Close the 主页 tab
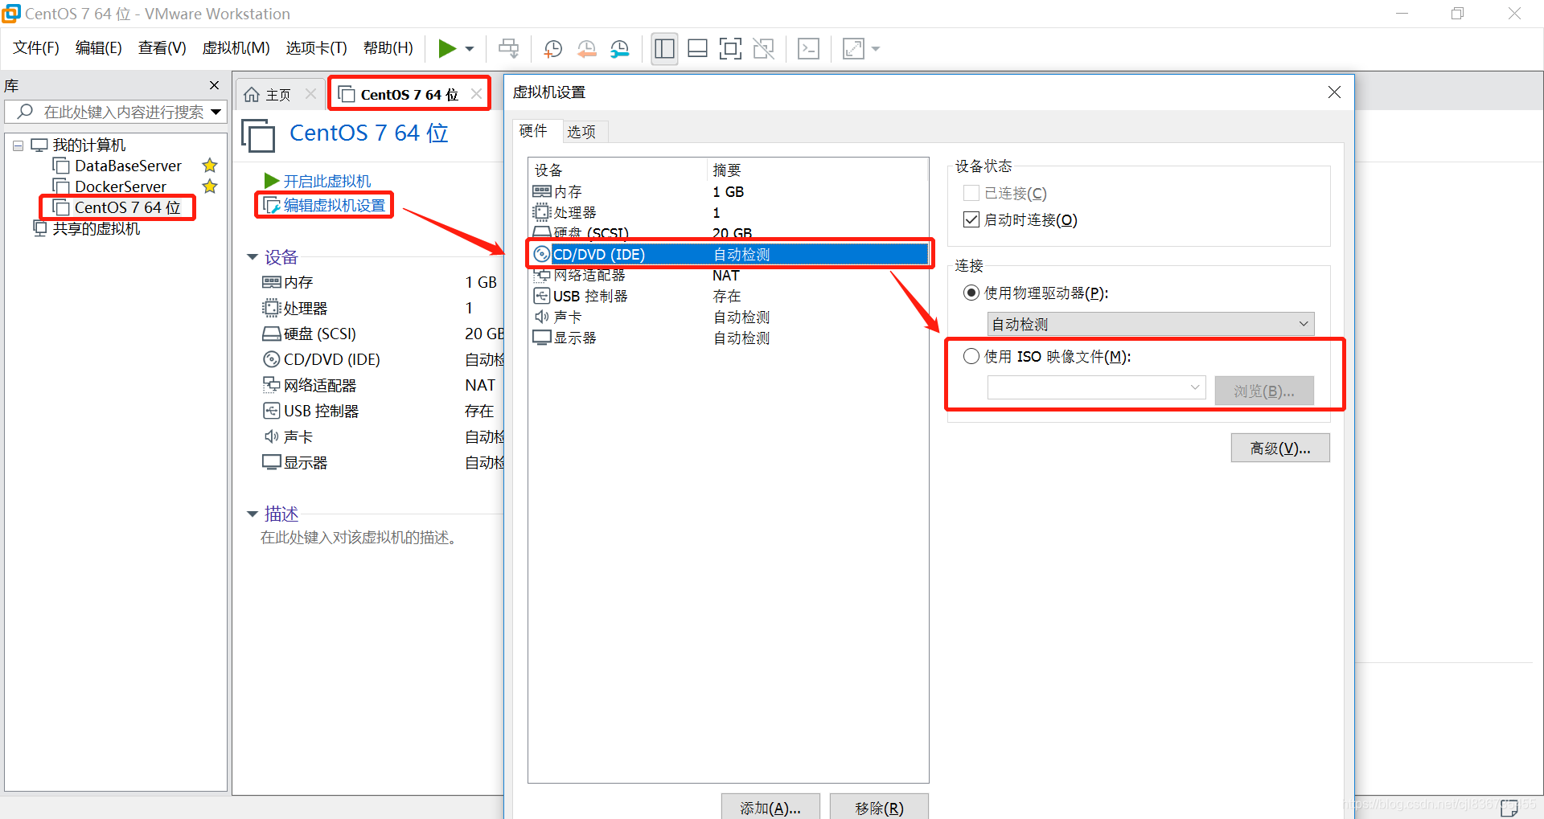Image resolution: width=1544 pixels, height=819 pixels. point(310,95)
